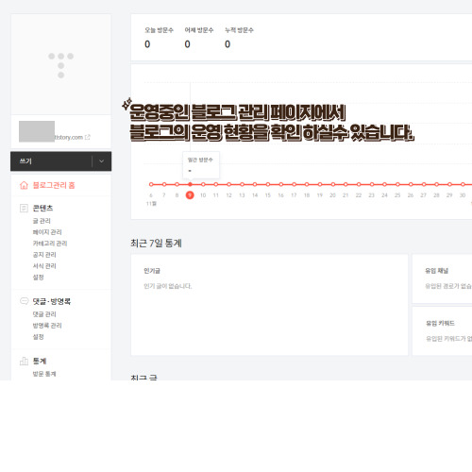The image size is (472, 472).
Task: Open 방문 통계 in the sidebar
Action: 44,374
